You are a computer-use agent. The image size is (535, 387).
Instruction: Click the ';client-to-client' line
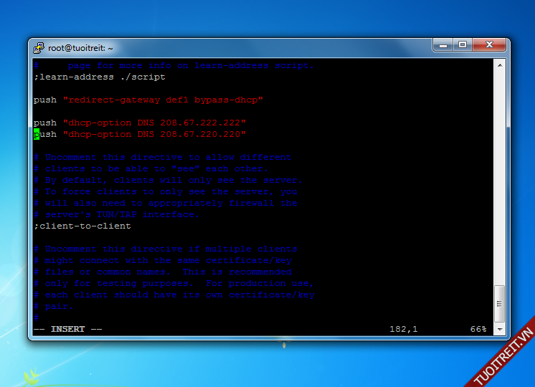[x=82, y=226]
